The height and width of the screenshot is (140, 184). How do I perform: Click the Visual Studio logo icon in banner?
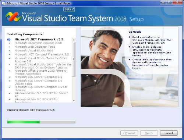coord(13,17)
